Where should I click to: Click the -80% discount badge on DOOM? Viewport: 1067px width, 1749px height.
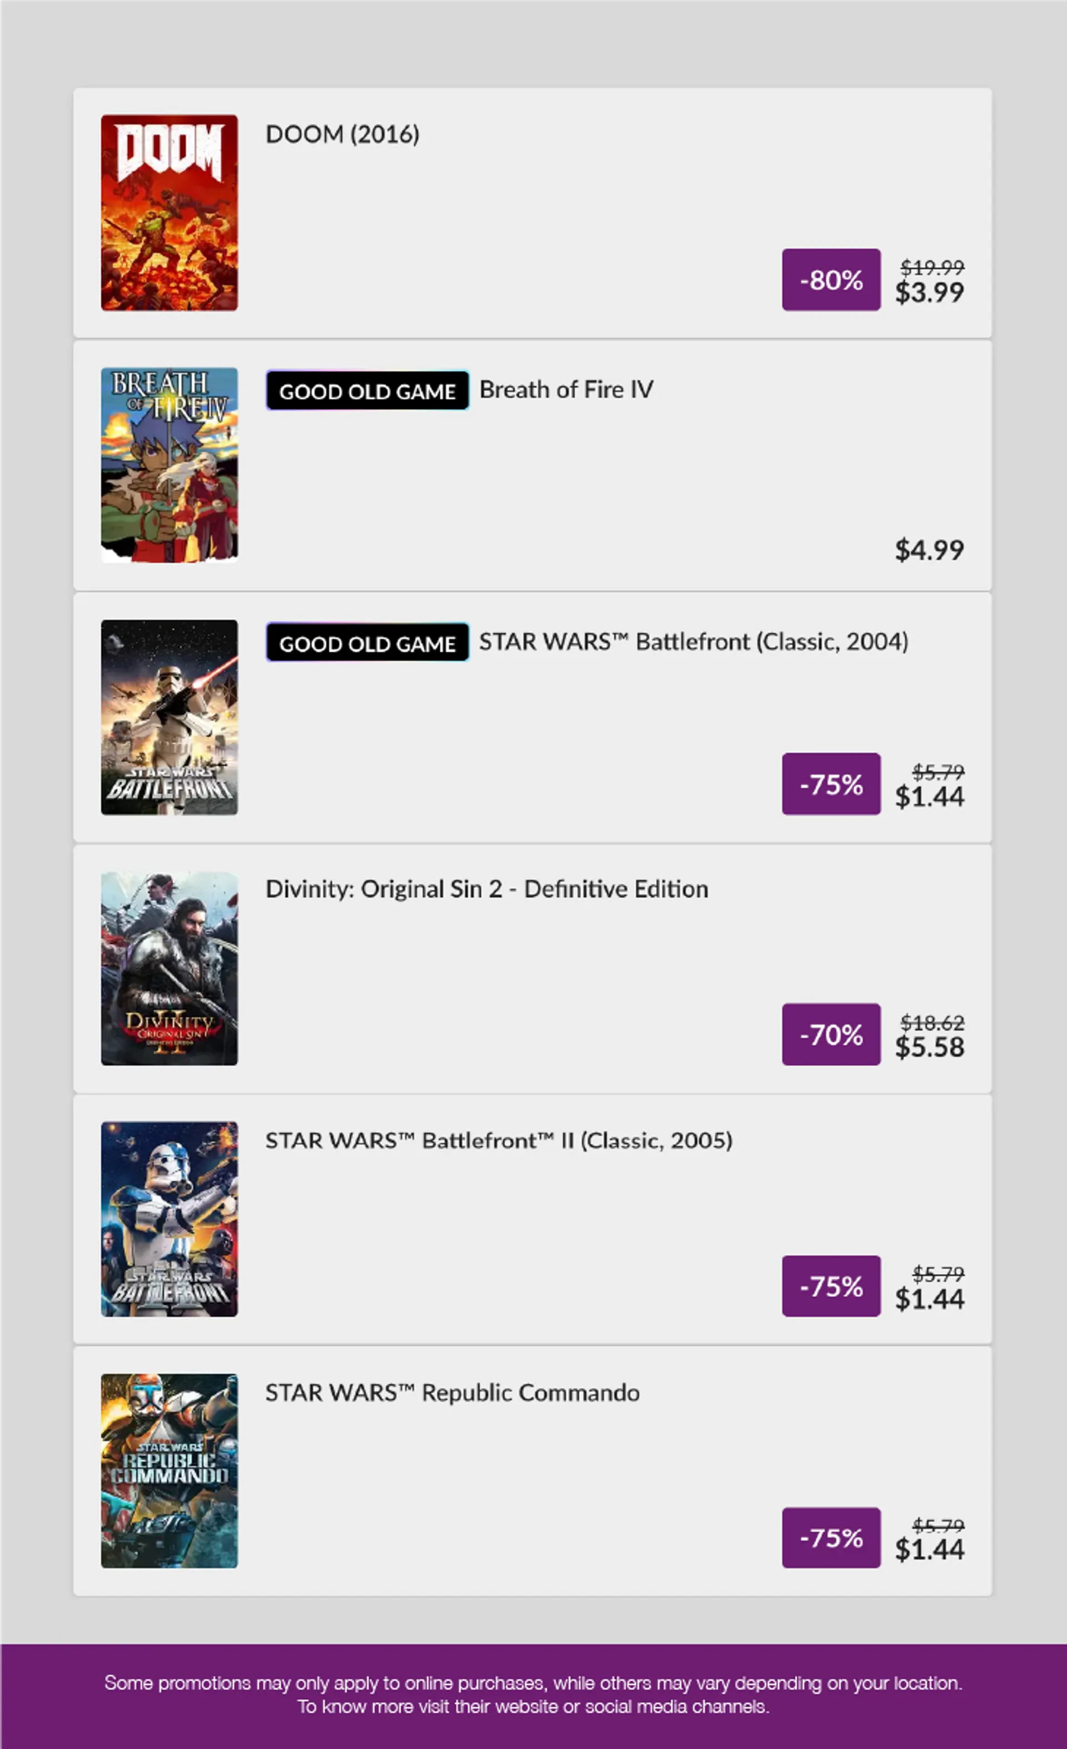[x=831, y=279]
